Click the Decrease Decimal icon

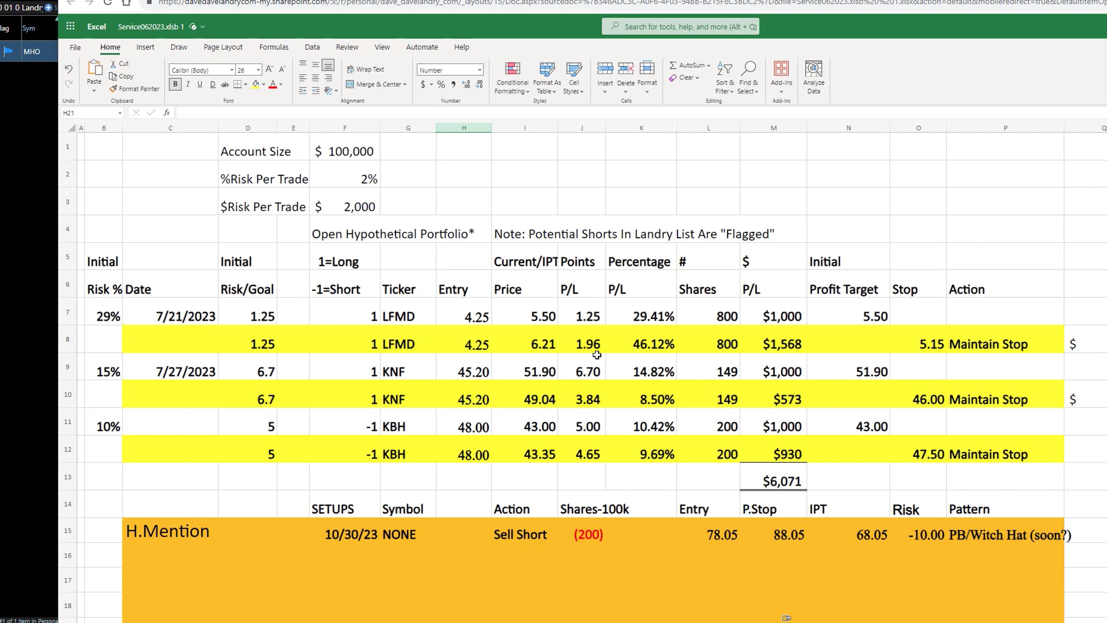(479, 84)
